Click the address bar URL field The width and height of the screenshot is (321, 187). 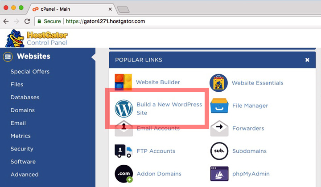coord(178,21)
